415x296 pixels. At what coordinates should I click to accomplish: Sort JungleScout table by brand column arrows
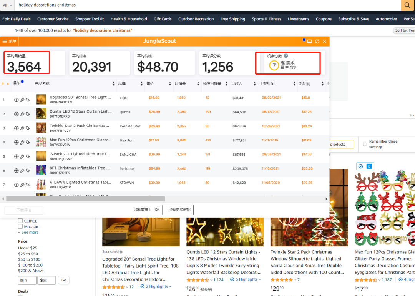(141, 84)
